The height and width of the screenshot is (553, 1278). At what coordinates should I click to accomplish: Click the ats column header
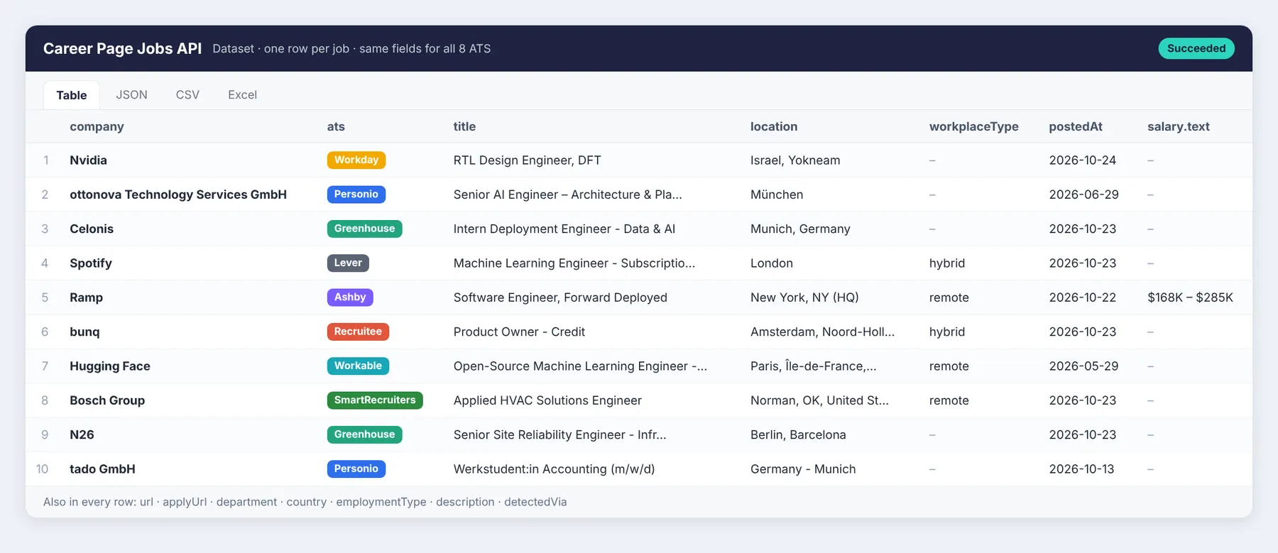(336, 126)
